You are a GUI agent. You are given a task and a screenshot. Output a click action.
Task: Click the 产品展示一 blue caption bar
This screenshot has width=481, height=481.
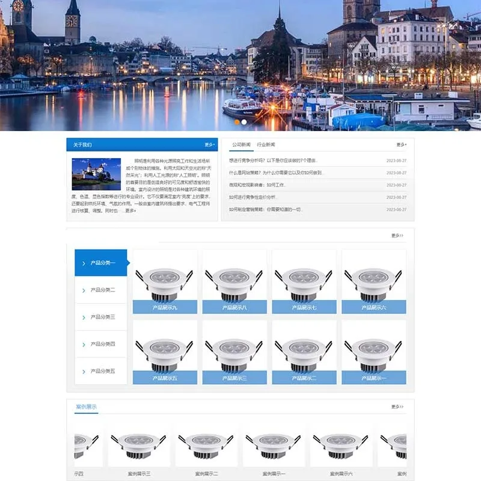tap(373, 378)
